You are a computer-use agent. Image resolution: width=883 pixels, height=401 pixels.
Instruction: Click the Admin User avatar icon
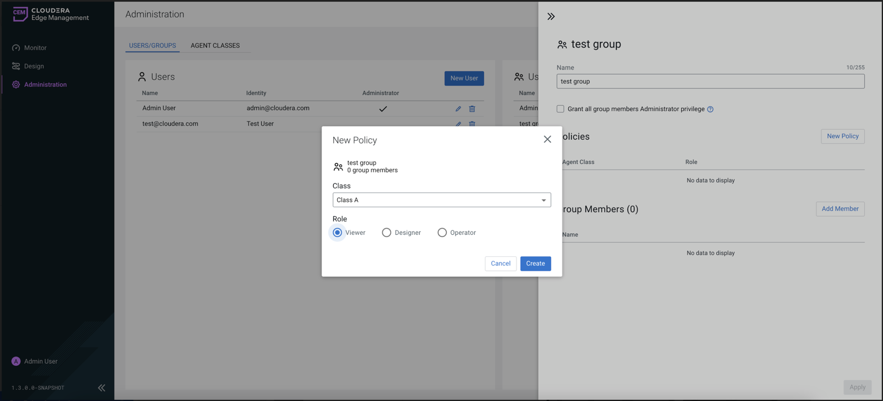16,362
